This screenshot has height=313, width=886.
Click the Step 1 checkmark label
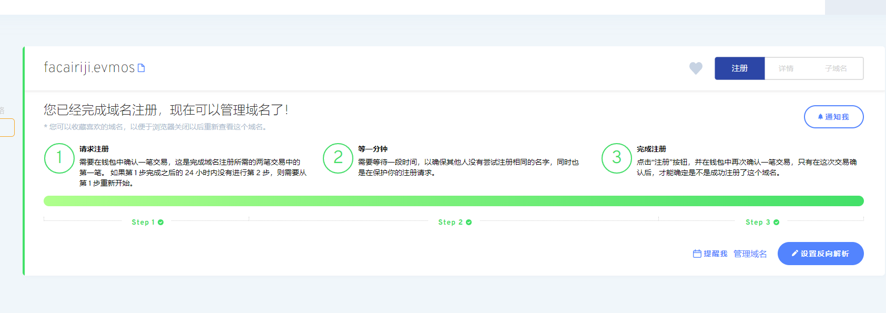click(147, 222)
